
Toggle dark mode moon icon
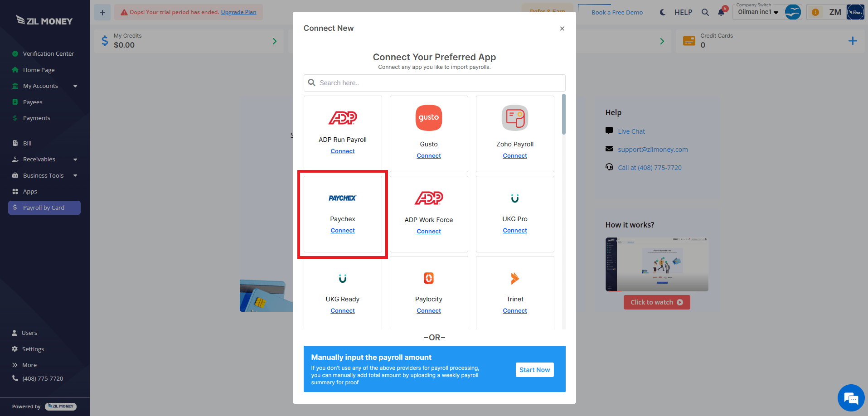pyautogui.click(x=663, y=12)
